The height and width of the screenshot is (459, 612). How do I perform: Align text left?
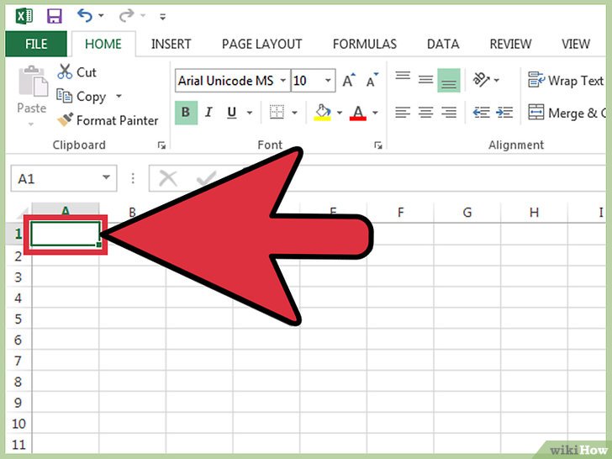(403, 113)
